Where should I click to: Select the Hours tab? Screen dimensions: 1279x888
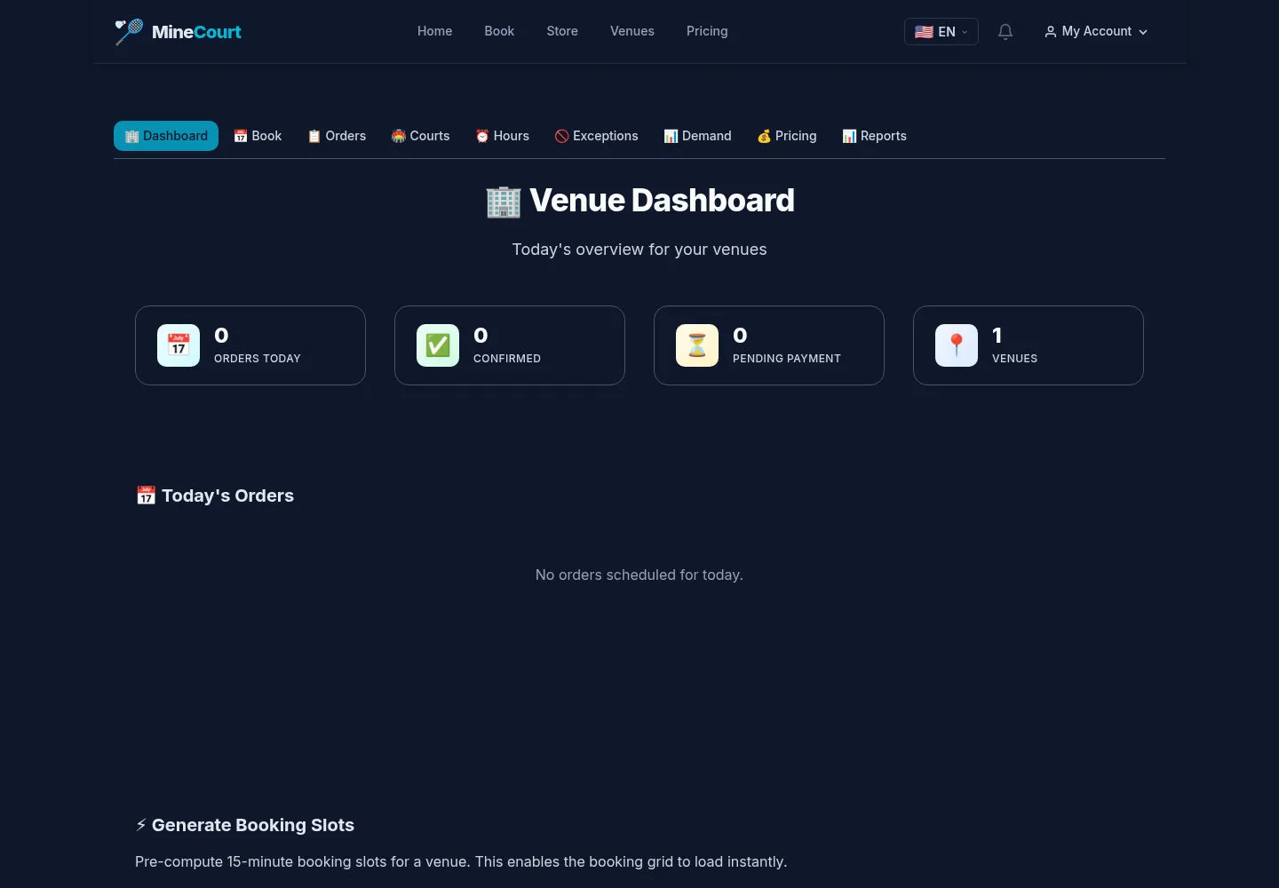(x=502, y=136)
